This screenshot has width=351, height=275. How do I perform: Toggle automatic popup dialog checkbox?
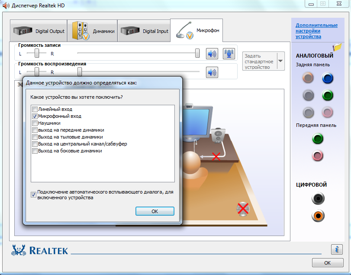tap(34, 194)
